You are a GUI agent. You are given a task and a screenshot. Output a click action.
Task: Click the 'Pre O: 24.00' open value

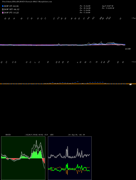click(85, 6)
